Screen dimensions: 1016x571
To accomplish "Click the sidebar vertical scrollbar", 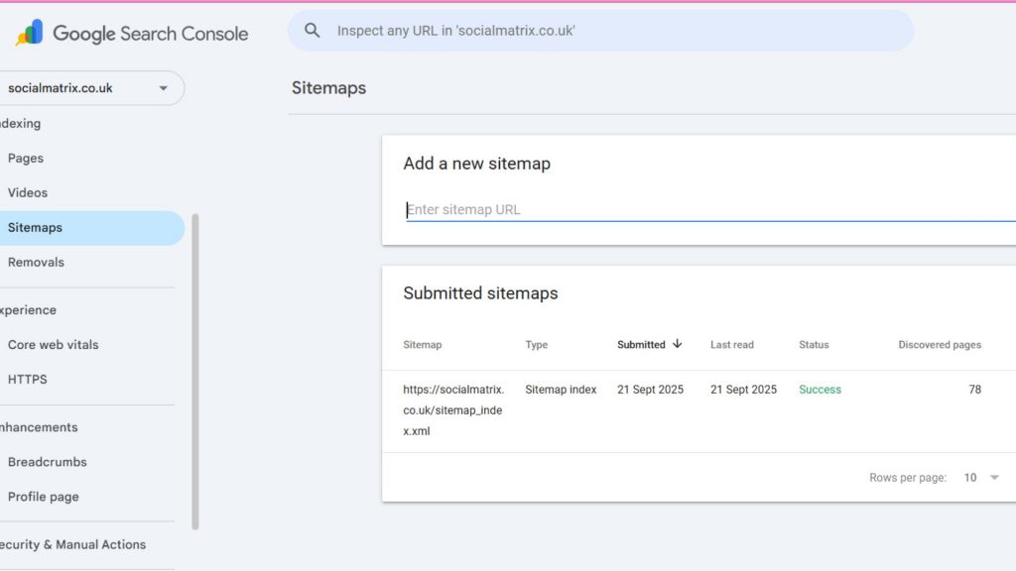I will 195,372.
